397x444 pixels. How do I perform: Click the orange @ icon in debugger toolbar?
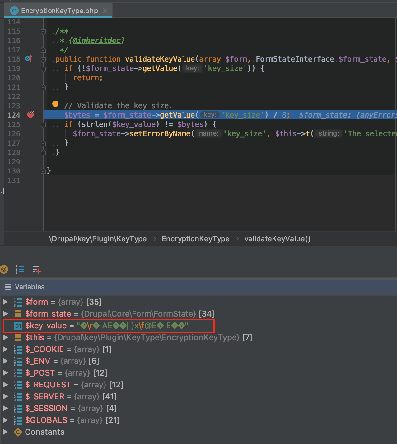coord(4,269)
